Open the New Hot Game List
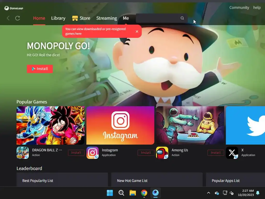265x199 pixels. coord(157,180)
